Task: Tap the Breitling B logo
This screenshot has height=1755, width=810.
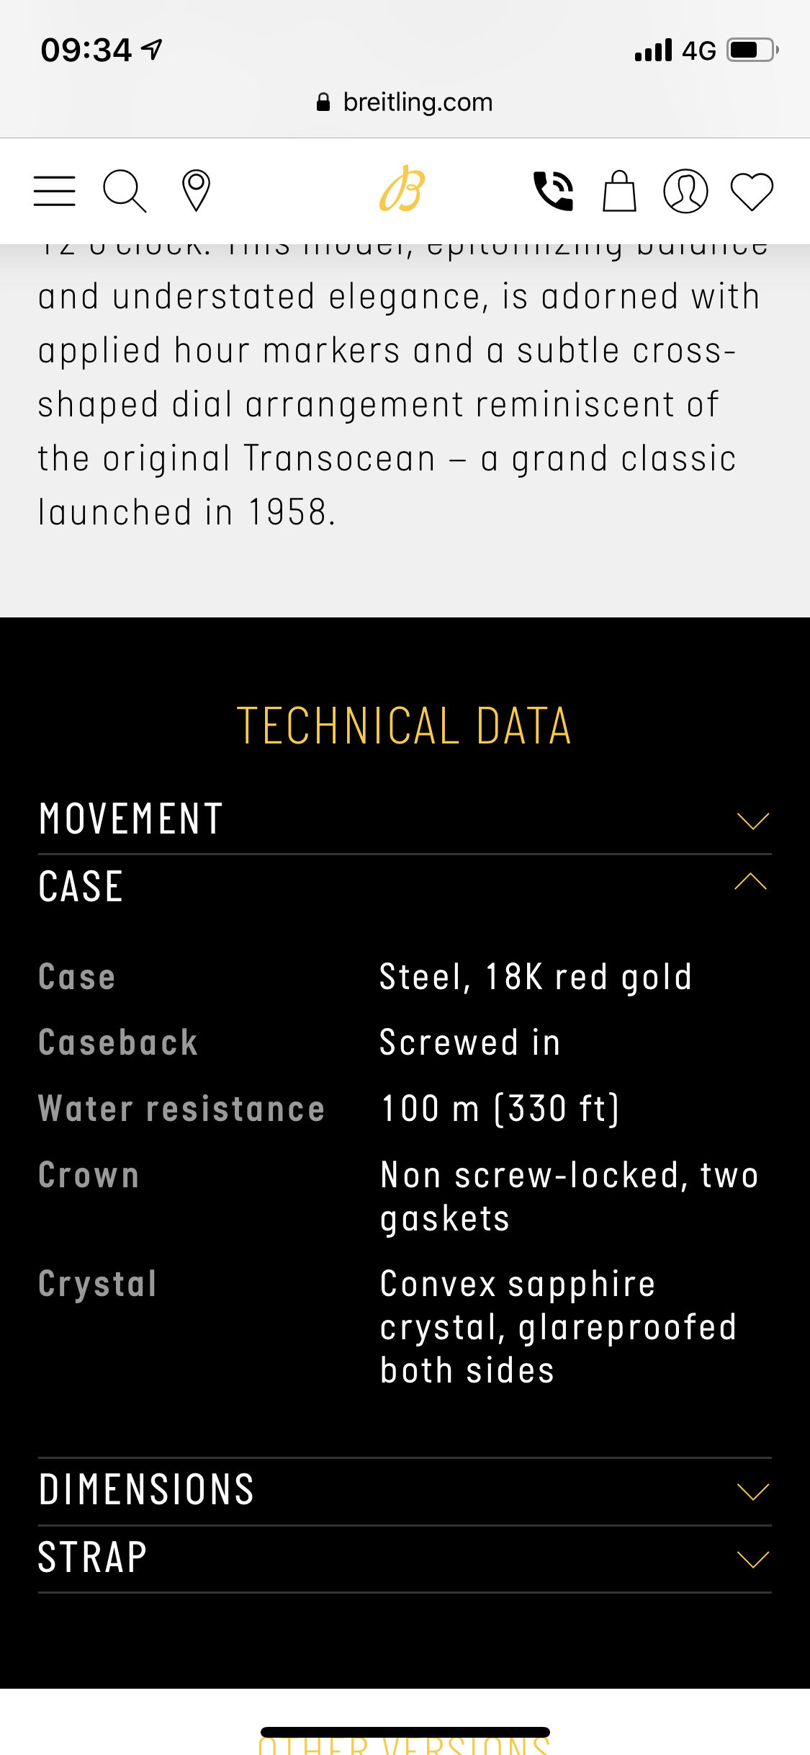Action: 403,189
